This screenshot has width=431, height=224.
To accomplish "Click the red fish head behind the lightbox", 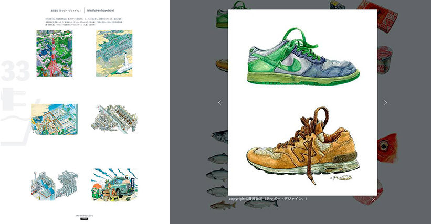I will pyautogui.click(x=387, y=147).
